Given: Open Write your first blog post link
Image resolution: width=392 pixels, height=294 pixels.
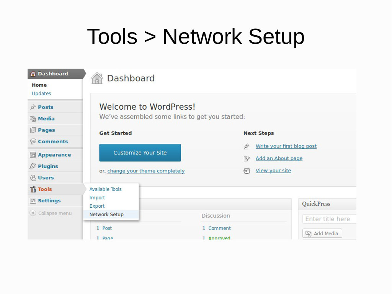Looking at the screenshot, I should click(286, 146).
